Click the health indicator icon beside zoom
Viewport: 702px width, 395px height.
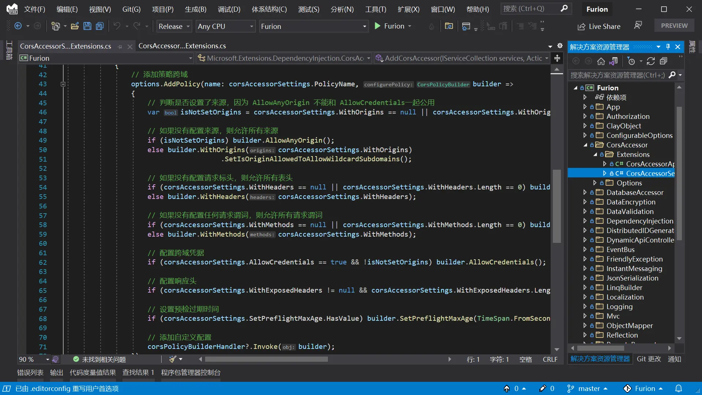click(x=55, y=359)
